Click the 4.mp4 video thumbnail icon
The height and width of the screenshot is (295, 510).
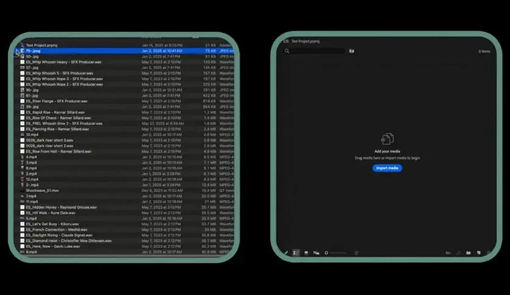23,157
